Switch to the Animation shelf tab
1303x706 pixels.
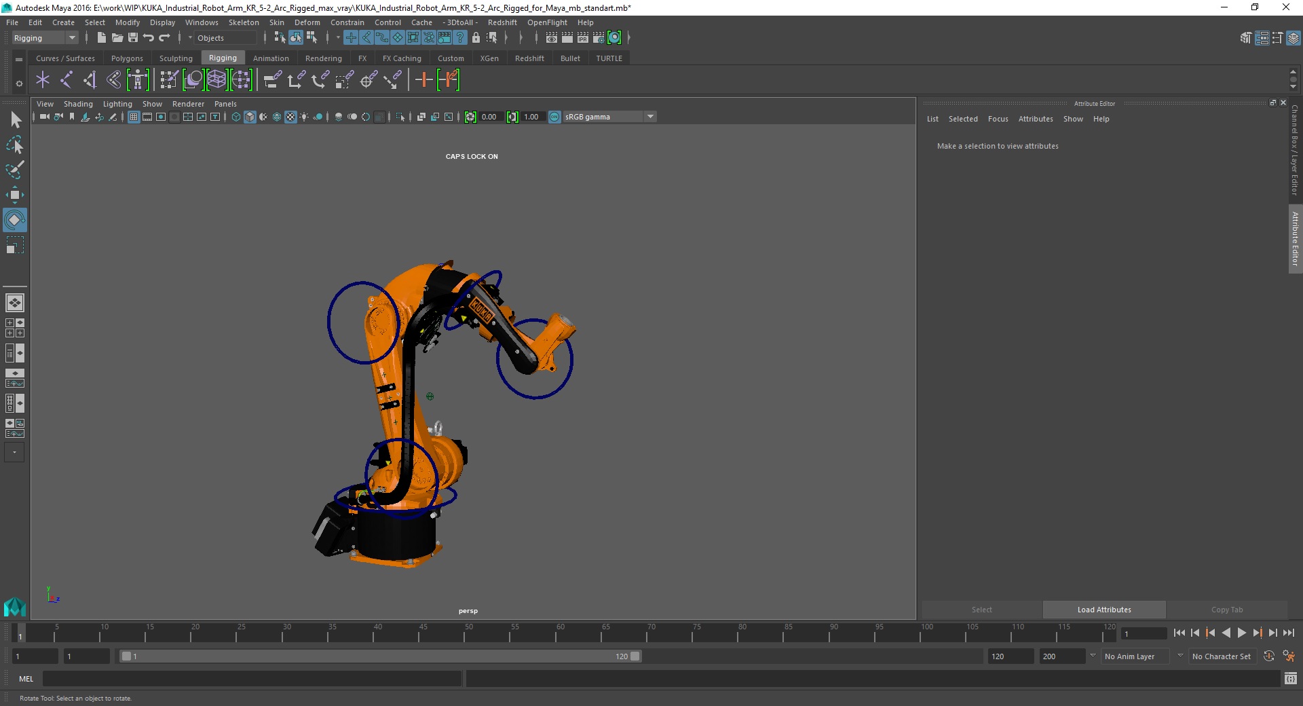tap(271, 58)
